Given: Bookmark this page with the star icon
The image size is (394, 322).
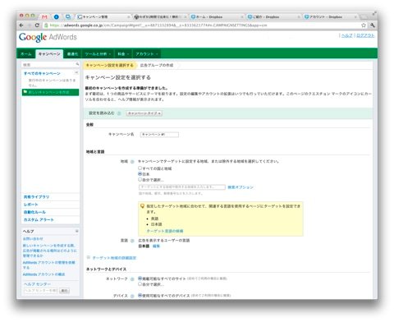Looking at the screenshot, I should click(x=364, y=25).
